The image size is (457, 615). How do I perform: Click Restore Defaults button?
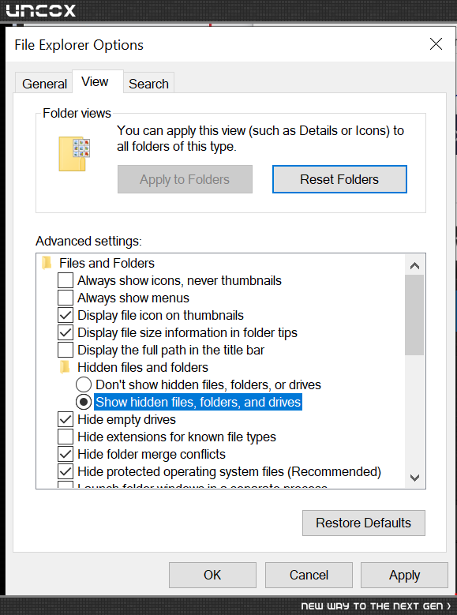coord(364,523)
